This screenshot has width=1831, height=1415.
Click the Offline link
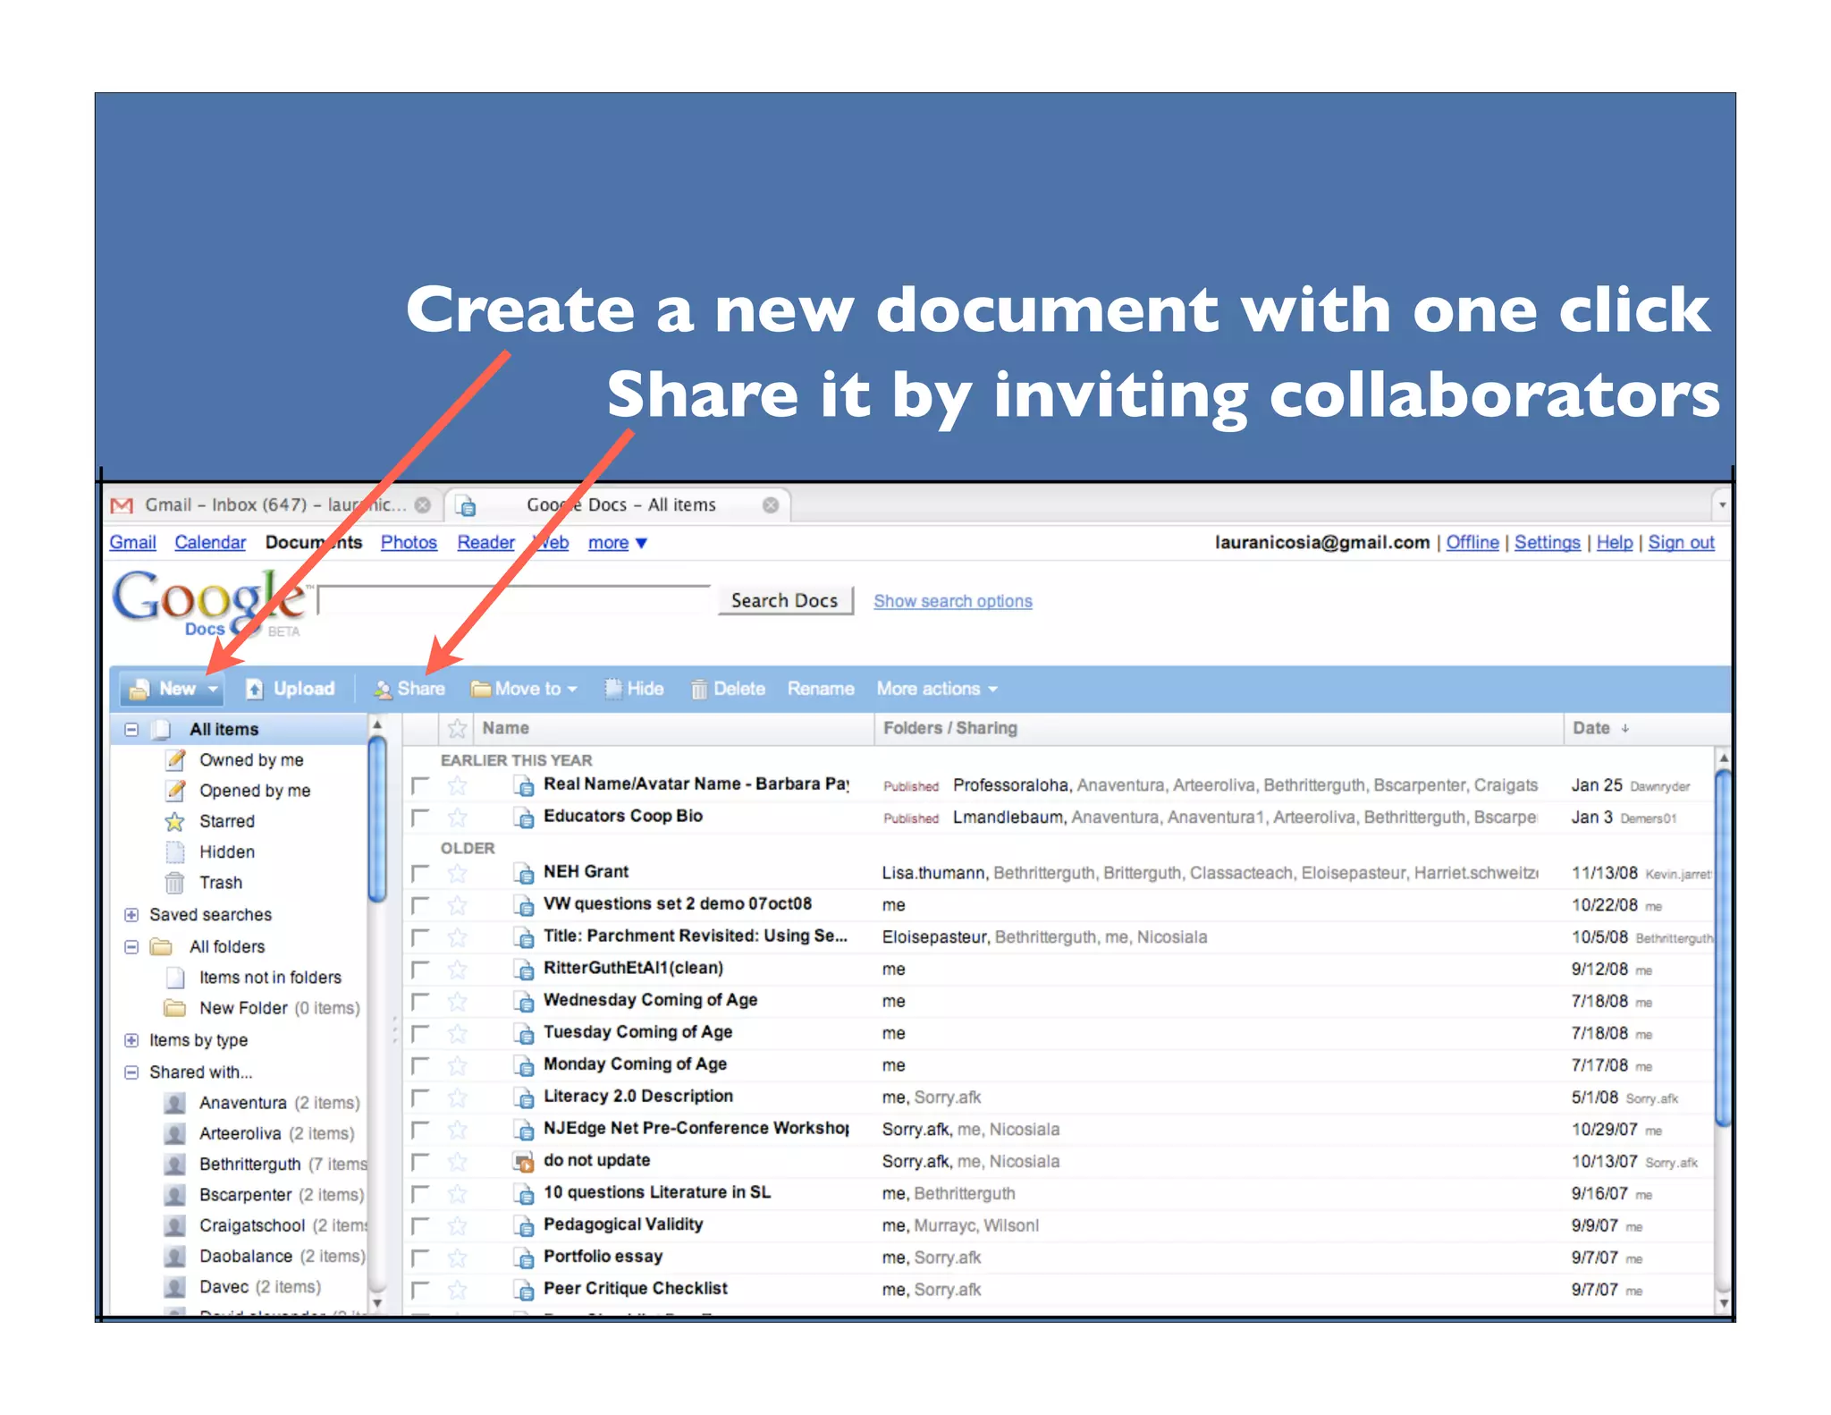(x=1472, y=543)
